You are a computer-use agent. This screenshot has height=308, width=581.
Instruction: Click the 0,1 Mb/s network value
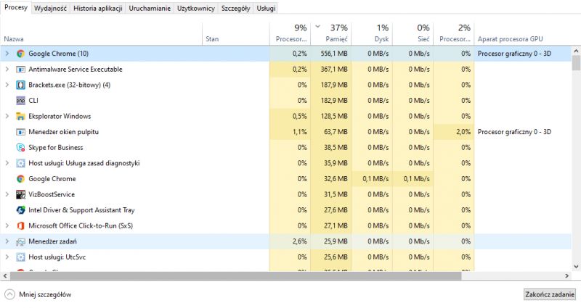click(417, 179)
